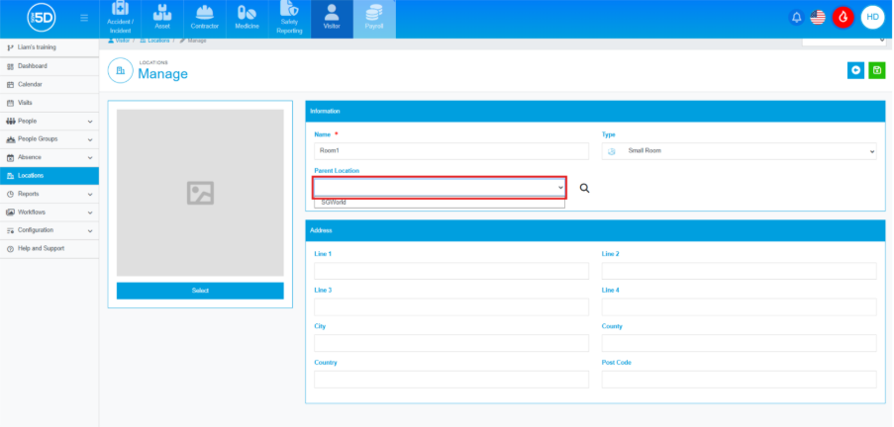This screenshot has height=427, width=894.
Task: Click the search magnifier beside Parent Location
Action: [x=584, y=188]
